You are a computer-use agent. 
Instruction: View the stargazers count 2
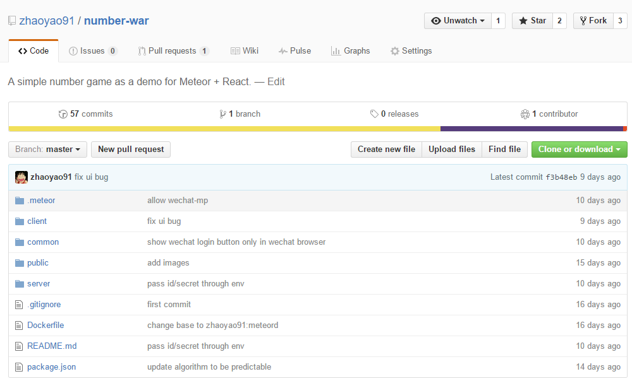point(559,21)
